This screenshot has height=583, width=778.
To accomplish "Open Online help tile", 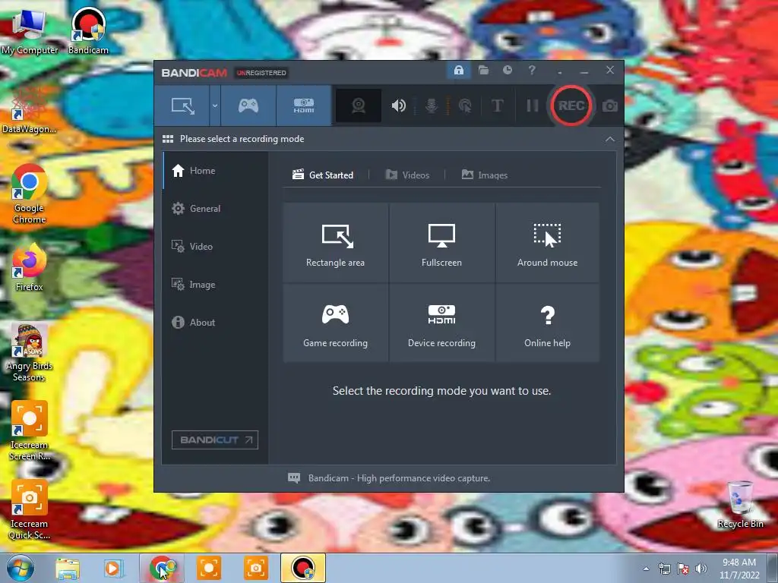I will (547, 323).
